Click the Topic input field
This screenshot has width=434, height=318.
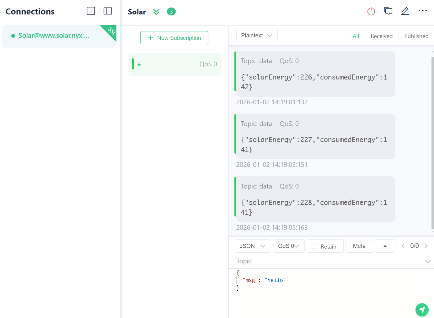(326, 261)
